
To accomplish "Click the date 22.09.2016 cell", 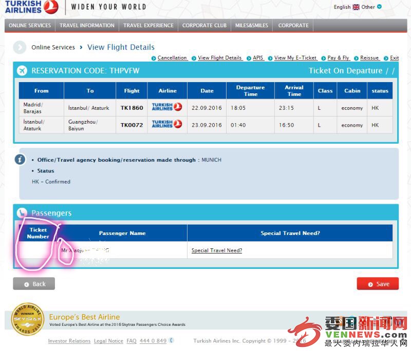I will pos(207,108).
